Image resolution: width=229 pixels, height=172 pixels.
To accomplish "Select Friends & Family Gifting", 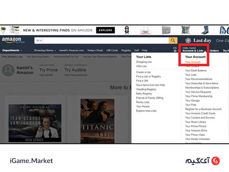I will tap(150, 98).
